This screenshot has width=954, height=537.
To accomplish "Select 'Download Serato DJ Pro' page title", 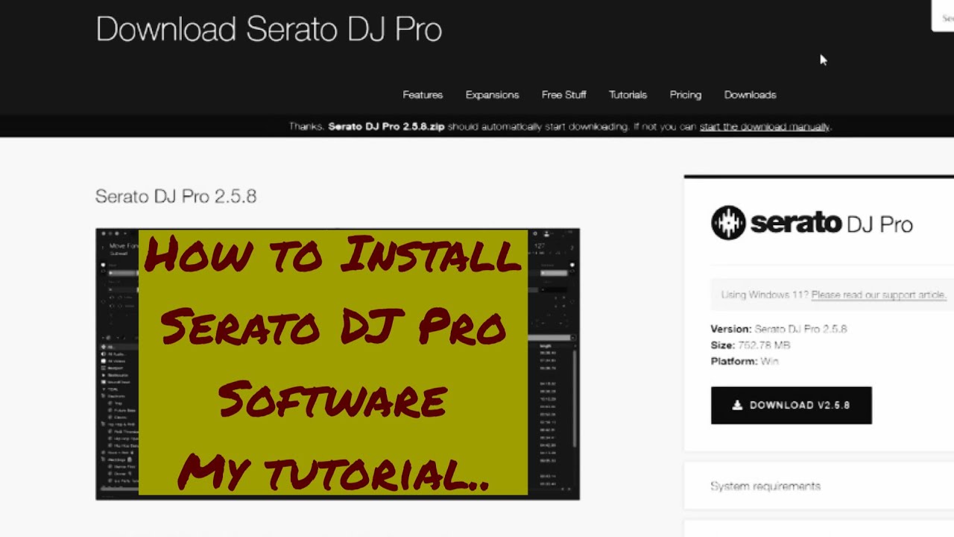I will click(269, 29).
